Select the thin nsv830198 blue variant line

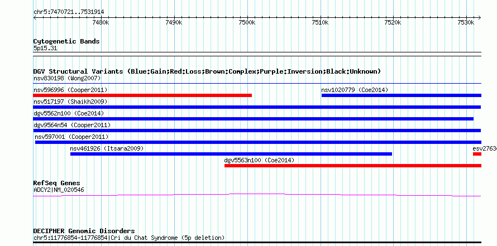pos(257,84)
